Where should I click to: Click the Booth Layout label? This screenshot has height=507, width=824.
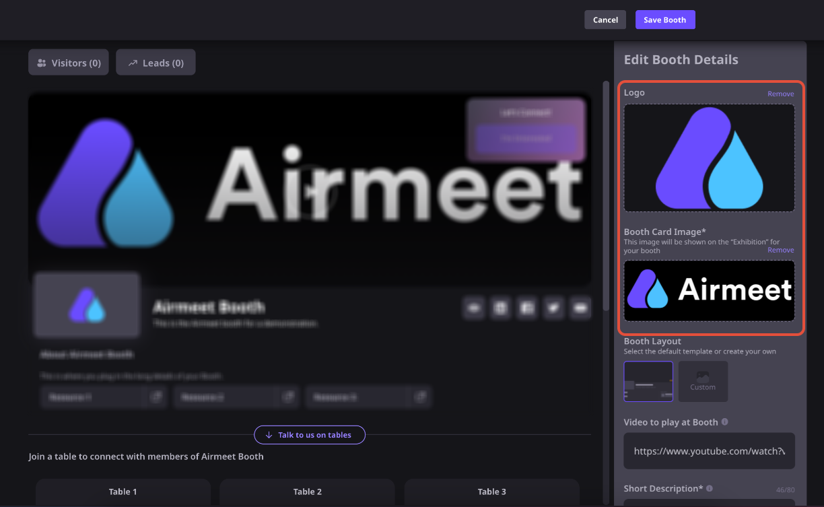652,341
